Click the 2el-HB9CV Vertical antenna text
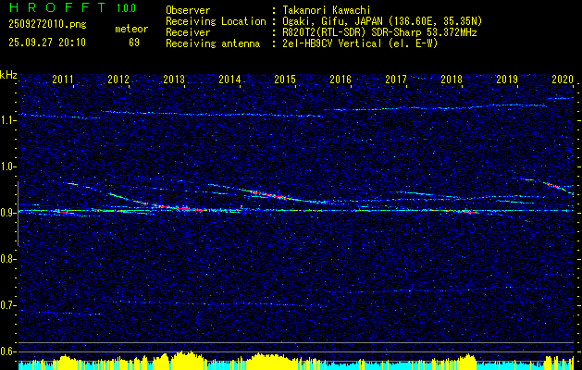This screenshot has width=582, height=370. click(360, 43)
